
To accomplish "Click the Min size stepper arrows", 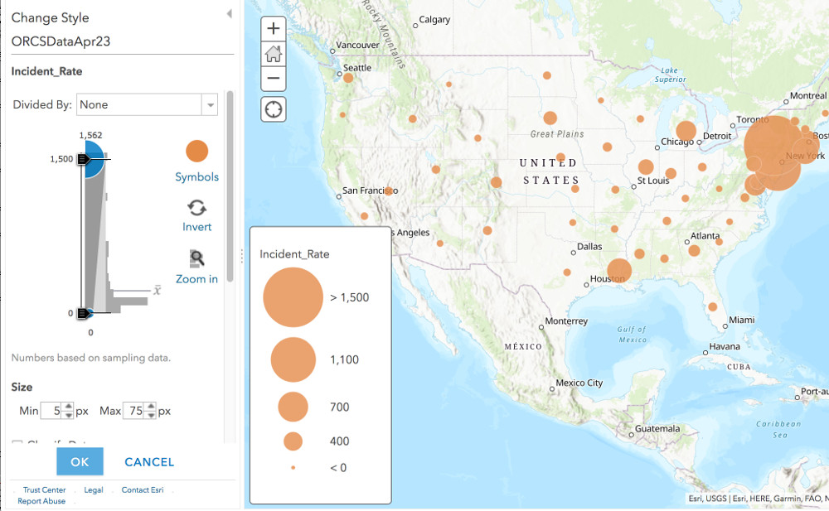I will point(69,411).
